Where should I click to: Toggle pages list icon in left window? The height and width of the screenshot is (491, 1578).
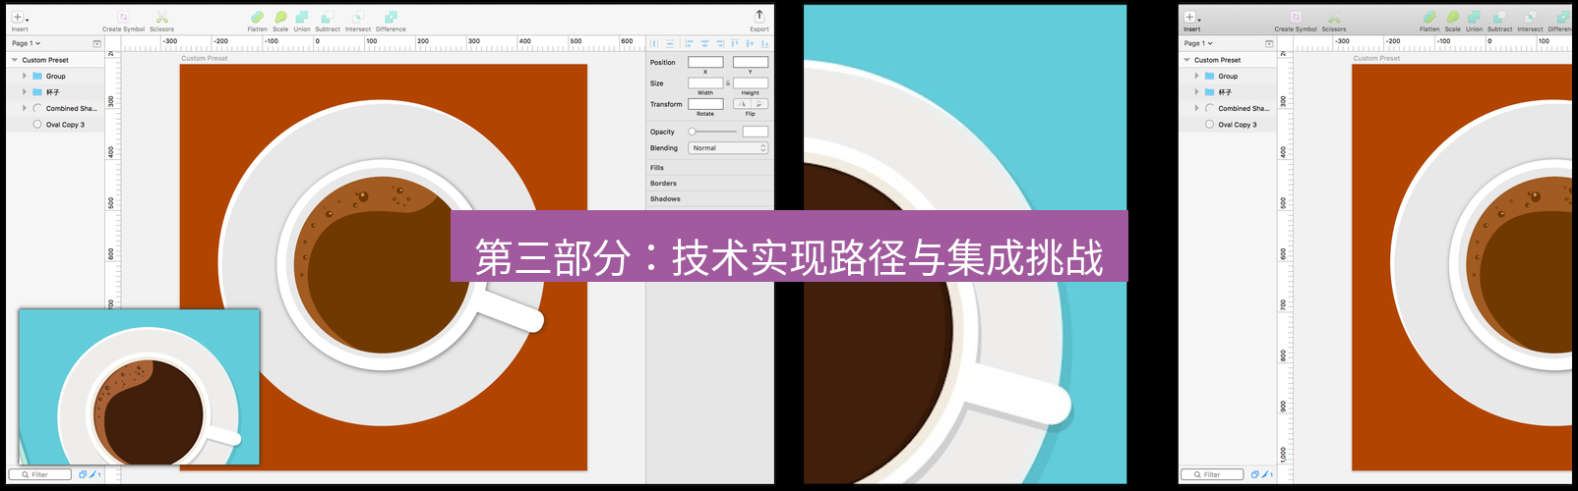(96, 43)
